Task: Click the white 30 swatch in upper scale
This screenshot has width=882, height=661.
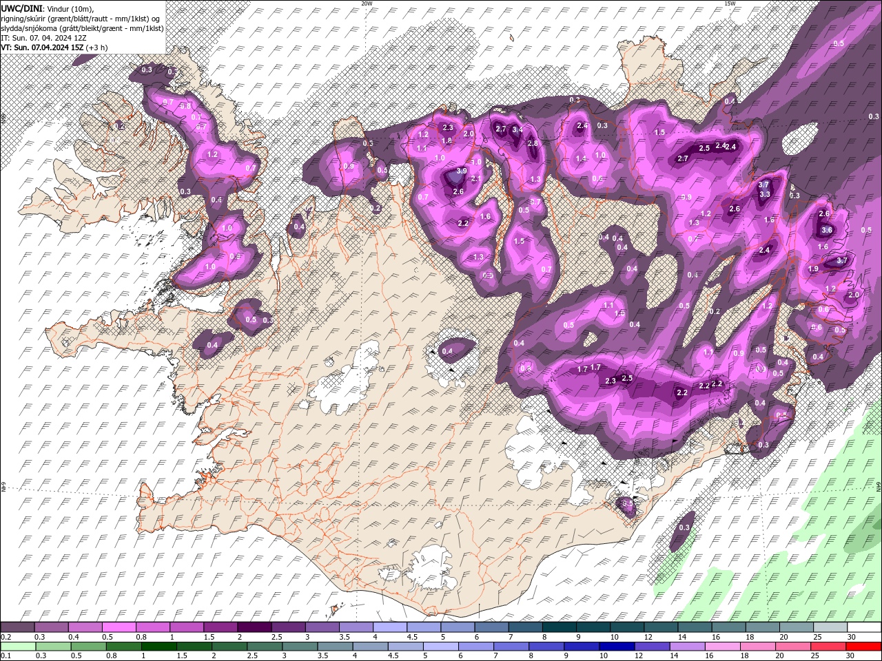Action: (863, 627)
